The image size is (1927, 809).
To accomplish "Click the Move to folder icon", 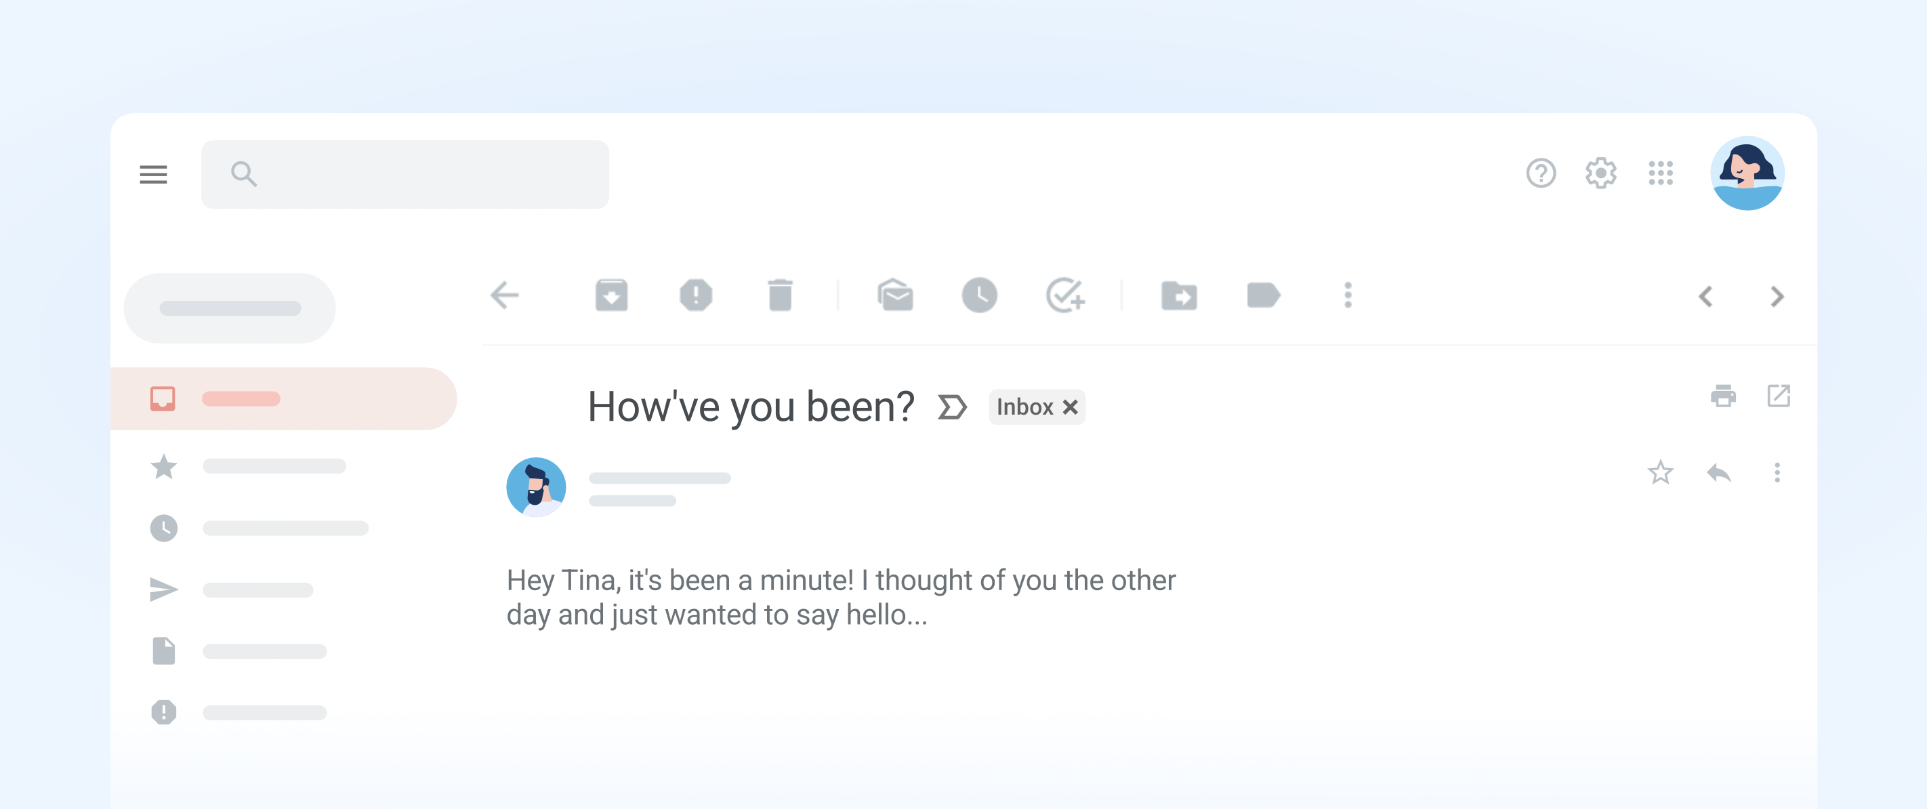I will click(1179, 295).
